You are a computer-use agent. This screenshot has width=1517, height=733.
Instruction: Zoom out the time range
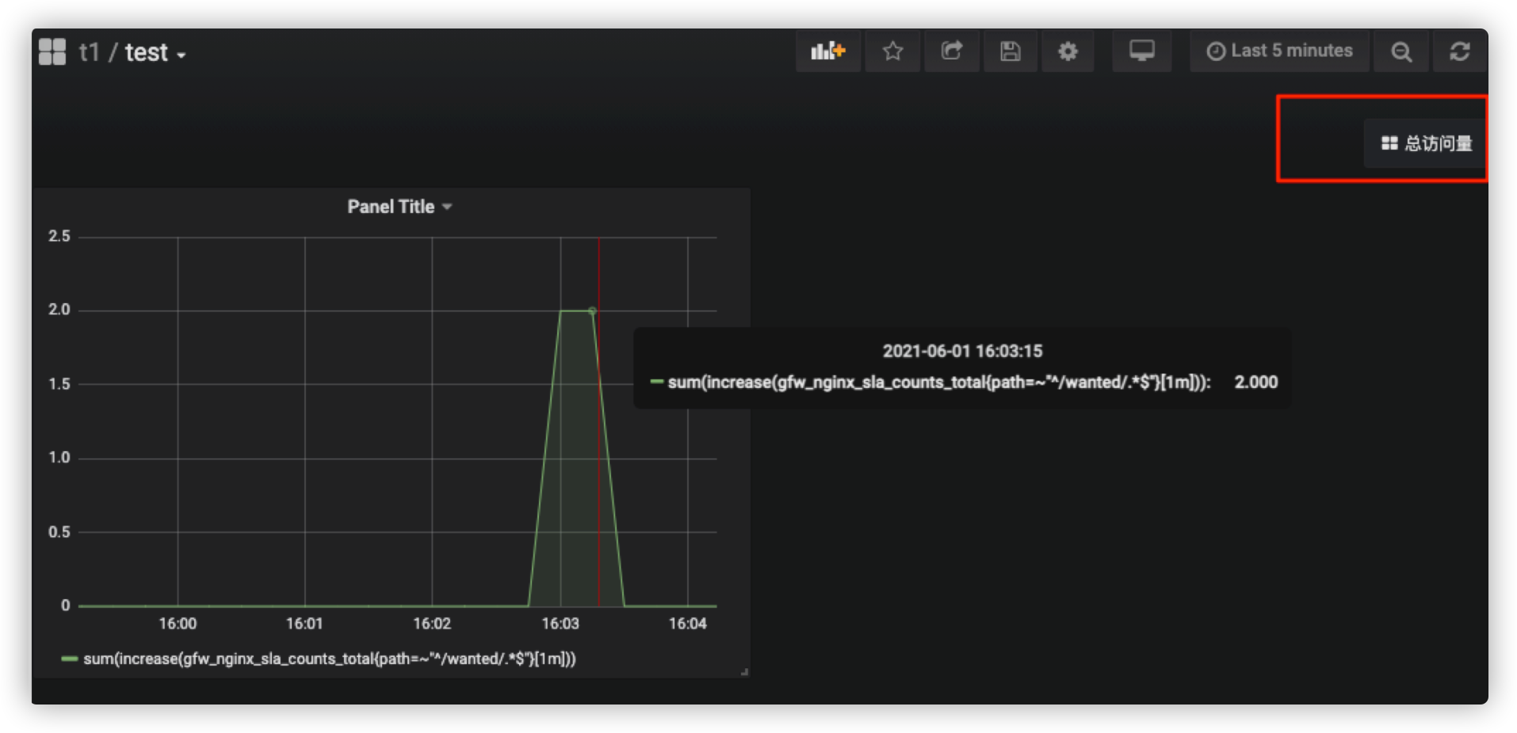point(1401,51)
